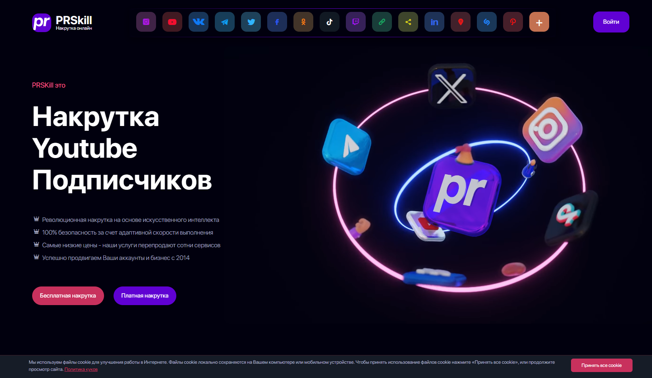Choose Бесплатная накрутка button
652x378 pixels.
click(x=68, y=296)
